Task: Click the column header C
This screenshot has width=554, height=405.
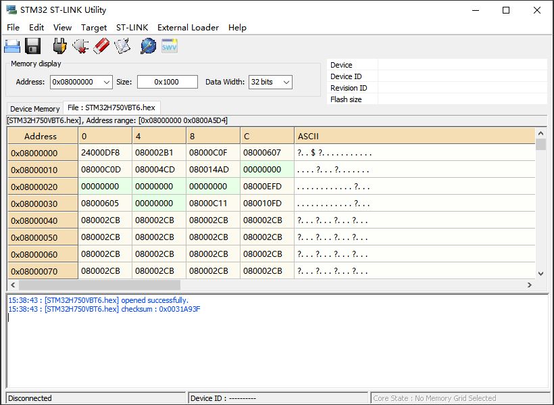Action: (x=267, y=136)
